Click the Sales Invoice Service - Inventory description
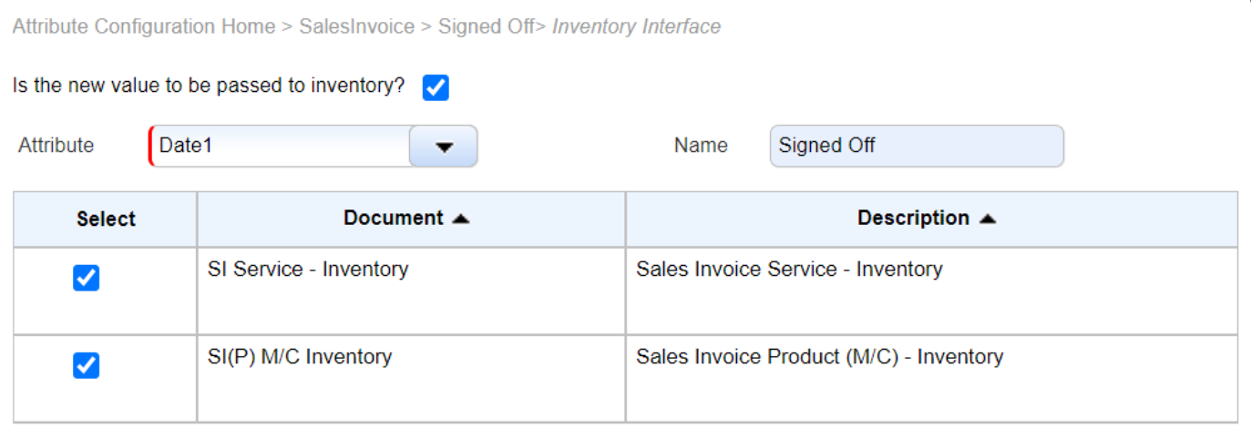1251x438 pixels. (789, 270)
